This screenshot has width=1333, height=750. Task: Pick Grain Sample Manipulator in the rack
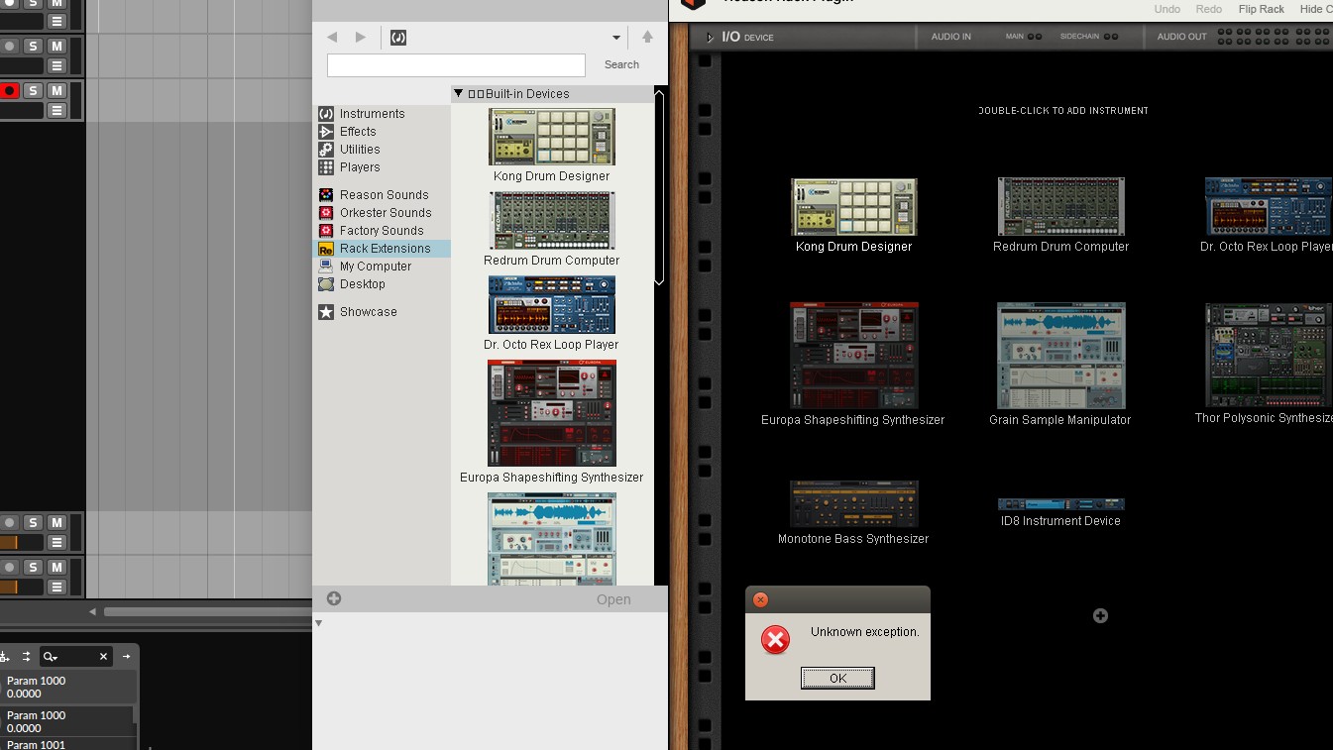[1060, 365]
